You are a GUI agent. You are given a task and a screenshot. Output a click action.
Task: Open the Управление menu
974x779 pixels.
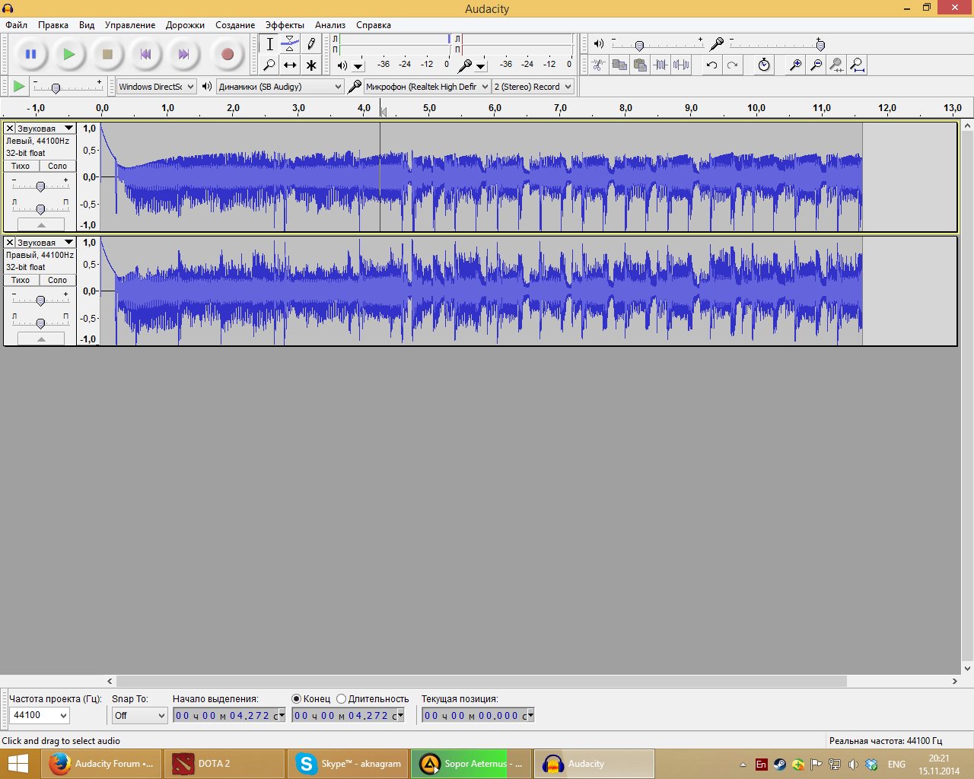(130, 25)
